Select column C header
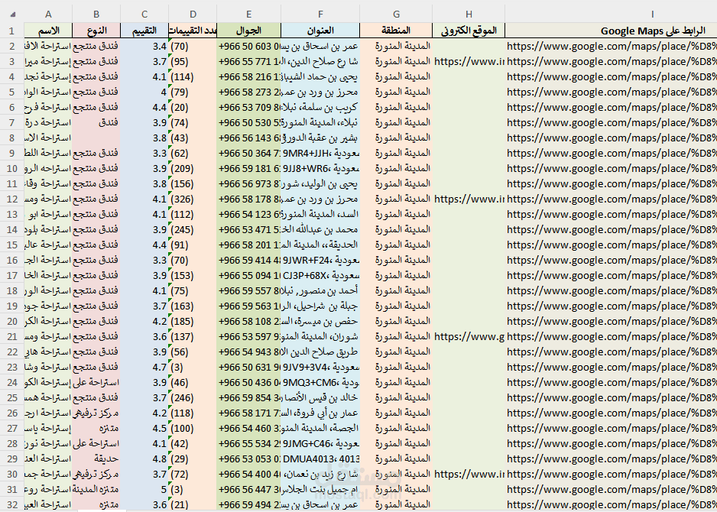The image size is (717, 512). [x=144, y=15]
